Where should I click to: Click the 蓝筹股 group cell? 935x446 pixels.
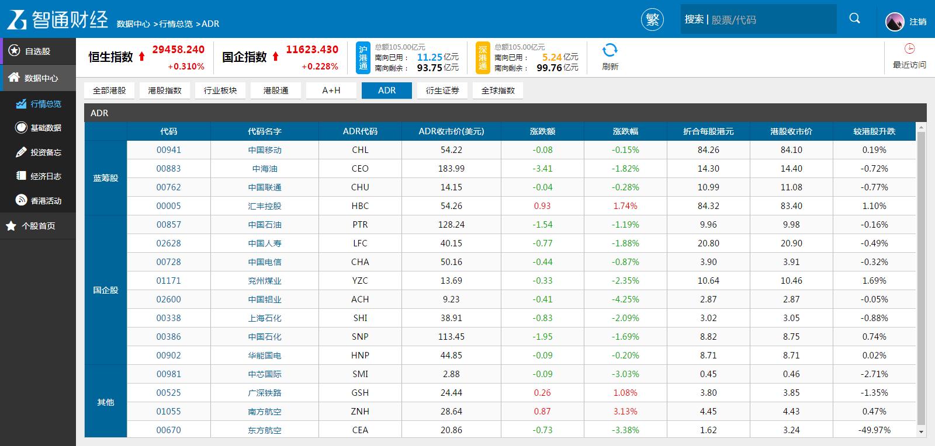[106, 178]
